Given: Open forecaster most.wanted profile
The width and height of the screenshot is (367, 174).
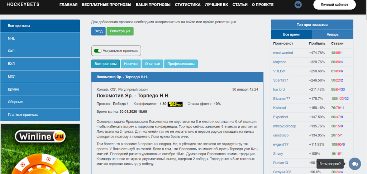Looking at the screenshot, I should click(283, 53).
